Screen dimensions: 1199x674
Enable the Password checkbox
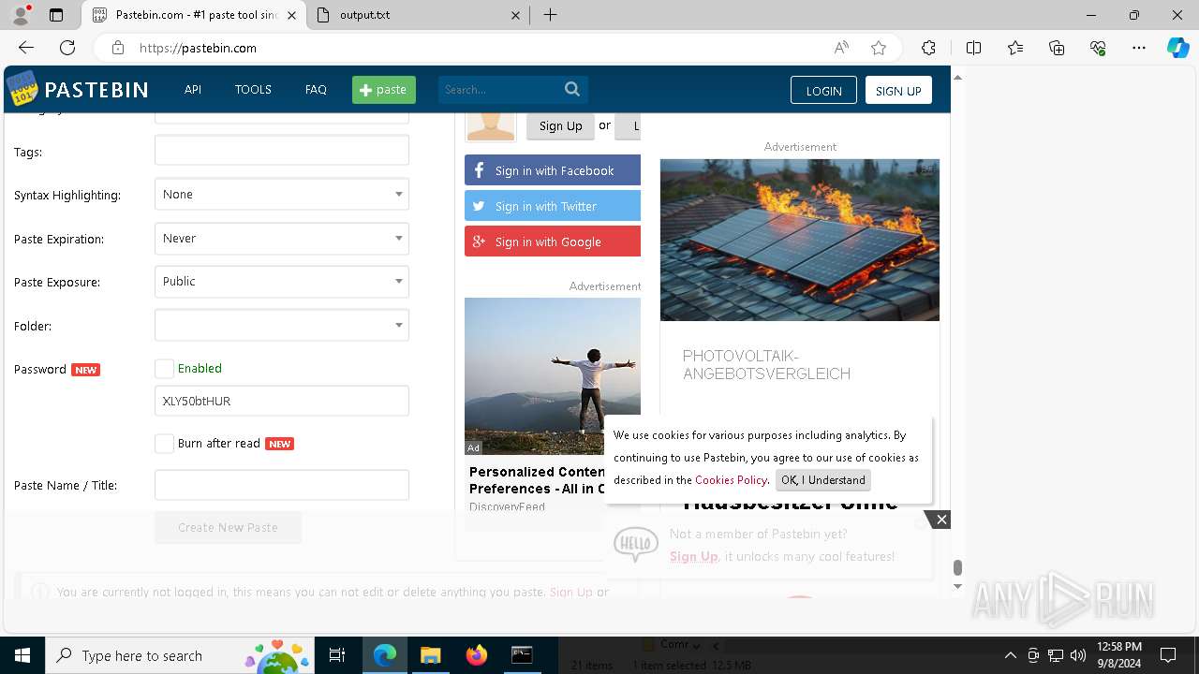(165, 369)
